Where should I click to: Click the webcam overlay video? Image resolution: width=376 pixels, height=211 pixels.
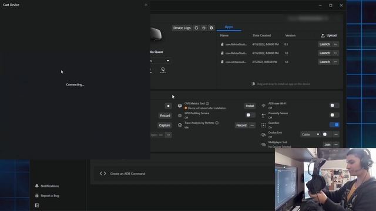(325, 179)
